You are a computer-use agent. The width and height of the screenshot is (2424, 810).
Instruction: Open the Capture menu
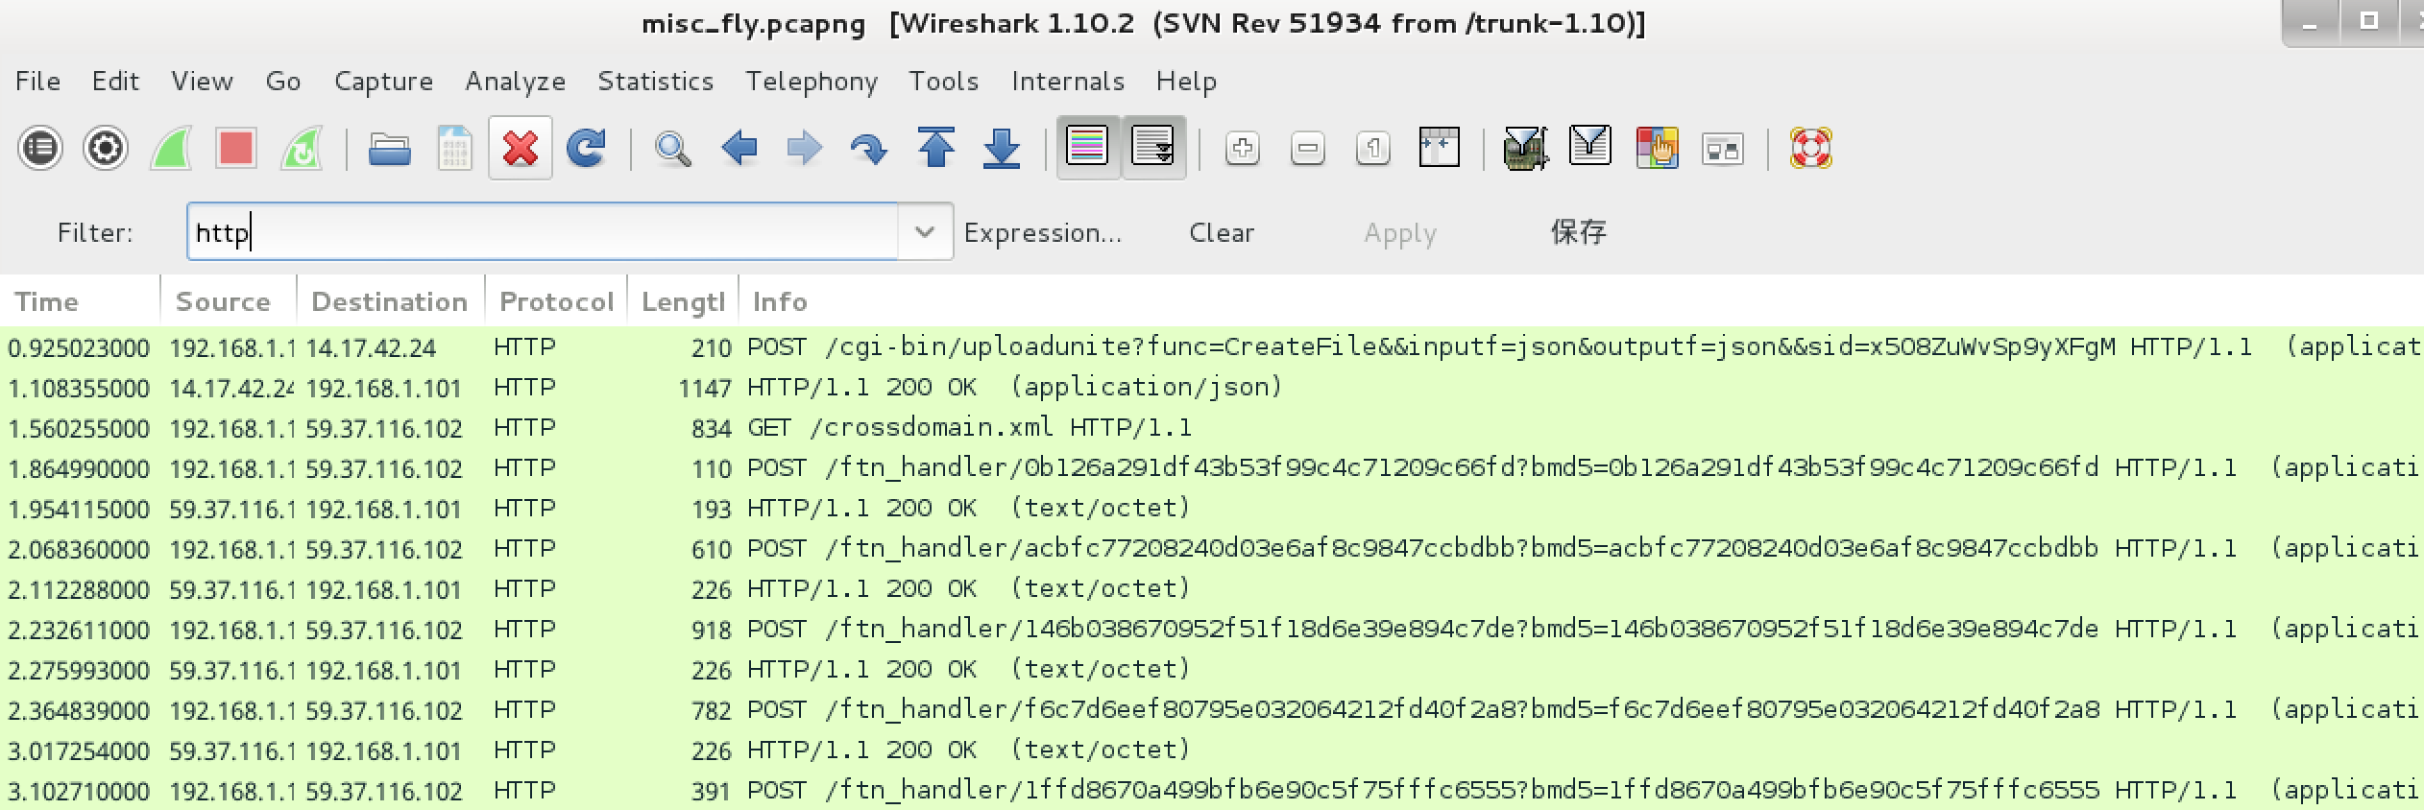[x=383, y=82]
